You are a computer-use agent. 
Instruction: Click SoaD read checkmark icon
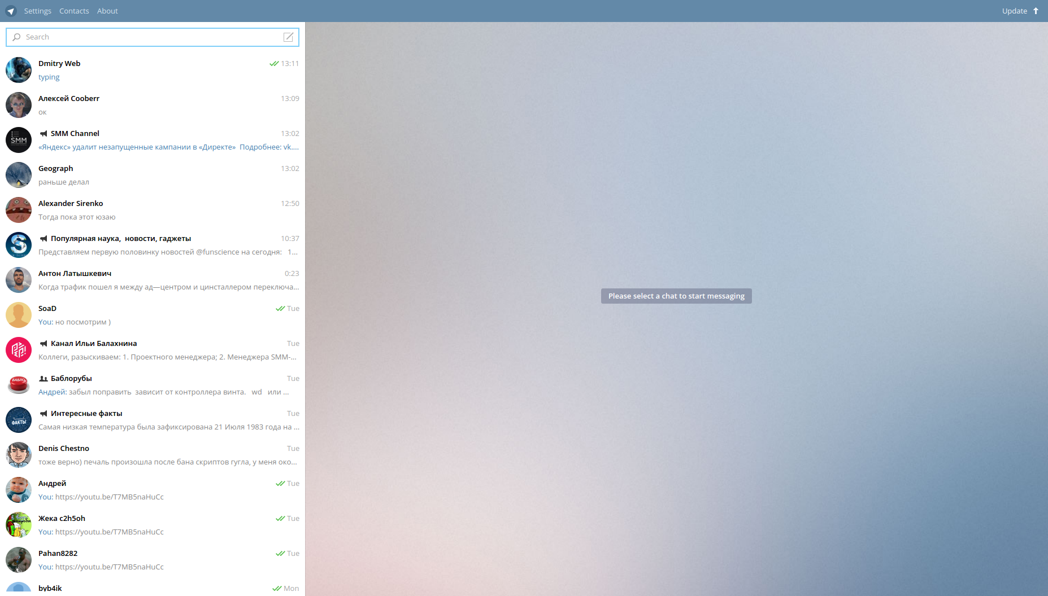(280, 309)
